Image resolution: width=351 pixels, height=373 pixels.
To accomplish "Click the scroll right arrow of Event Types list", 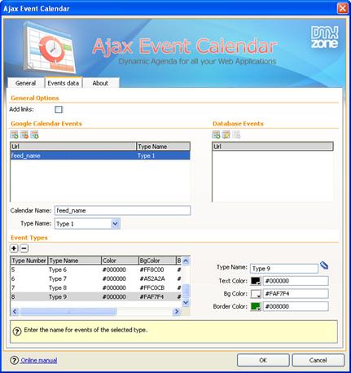I will click(x=177, y=311).
